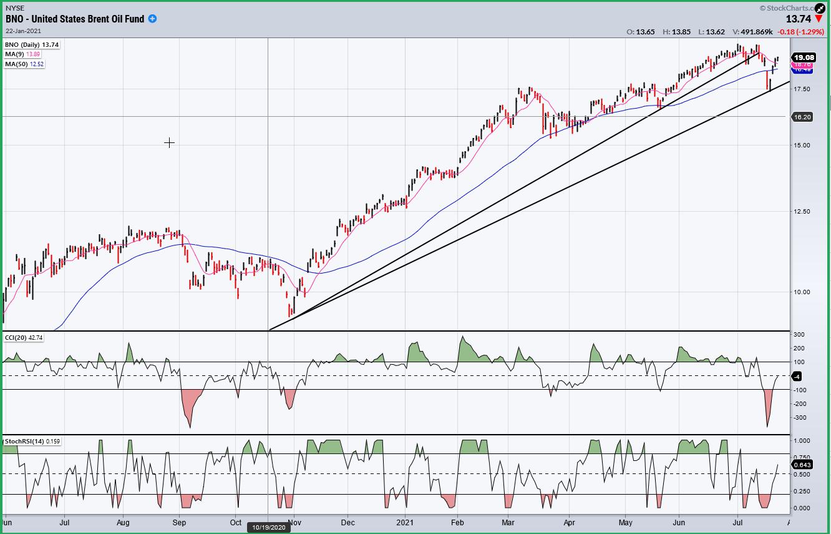Click the 10.00 price axis label
This screenshot has height=534, width=831.
pos(803,292)
